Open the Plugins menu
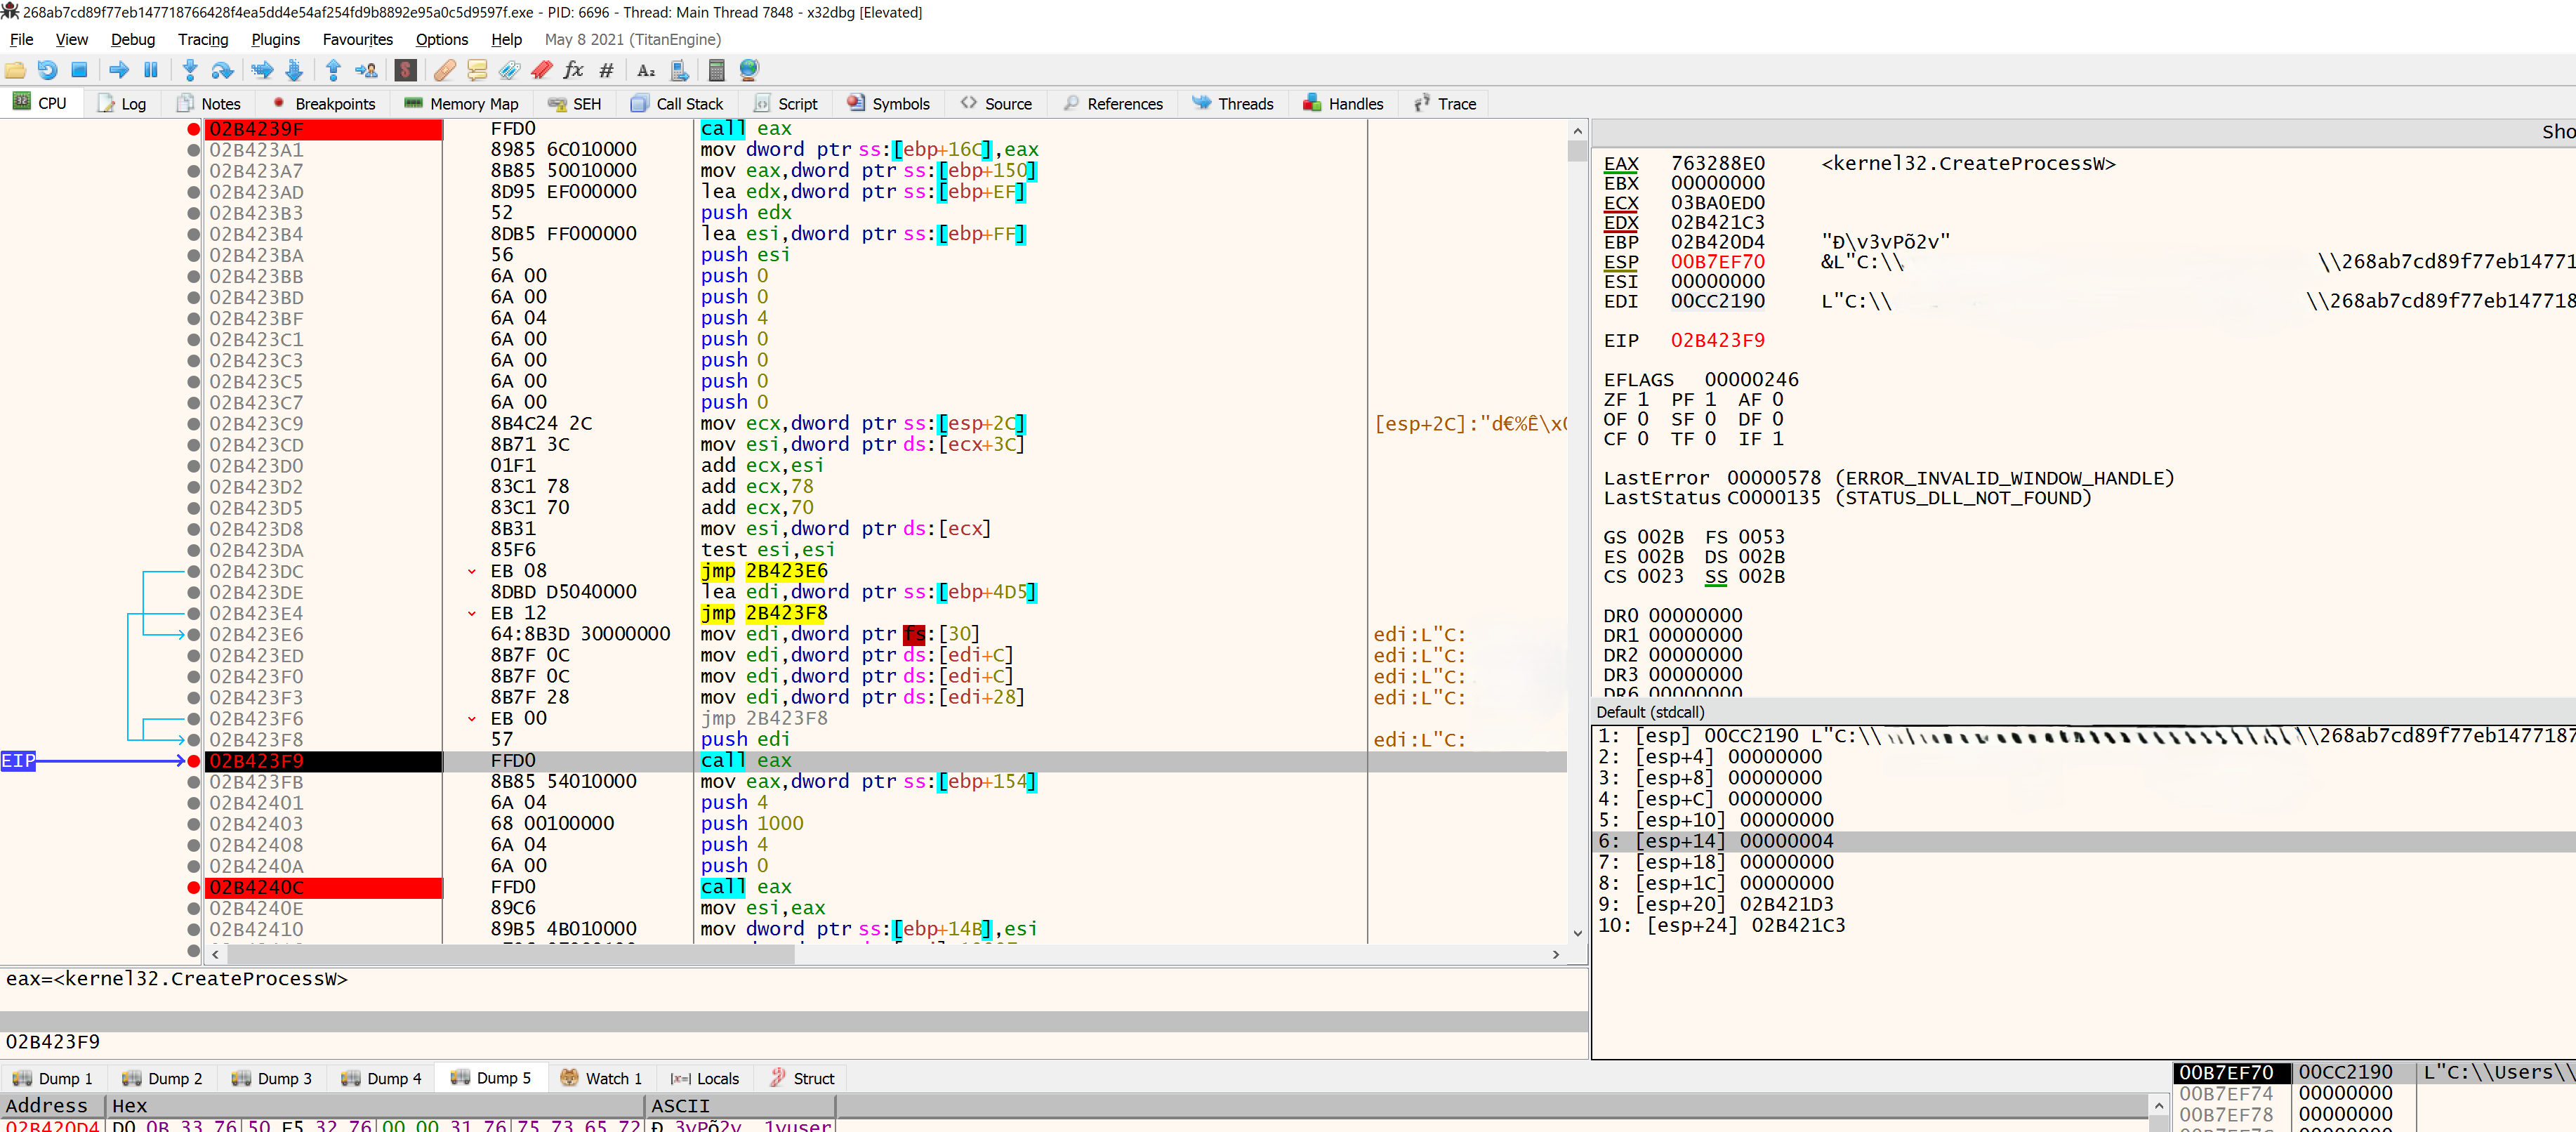 tap(275, 39)
